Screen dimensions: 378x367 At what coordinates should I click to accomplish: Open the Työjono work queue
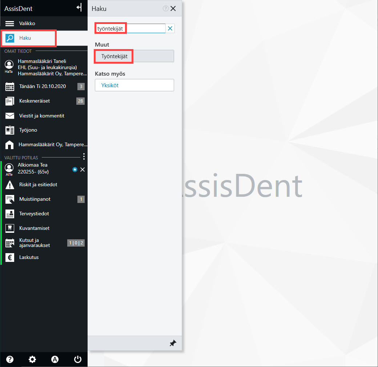click(x=44, y=130)
